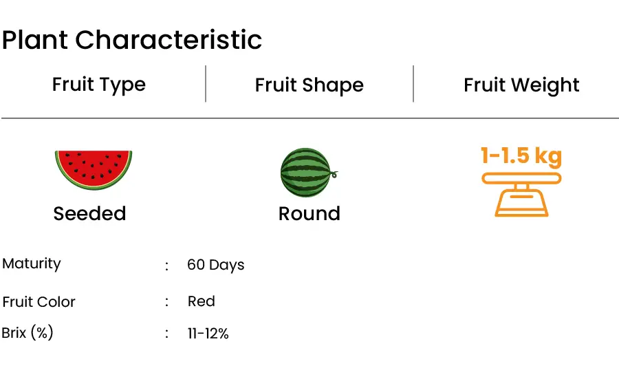Click the Brix (%) row label
619x377 pixels.
tap(28, 333)
